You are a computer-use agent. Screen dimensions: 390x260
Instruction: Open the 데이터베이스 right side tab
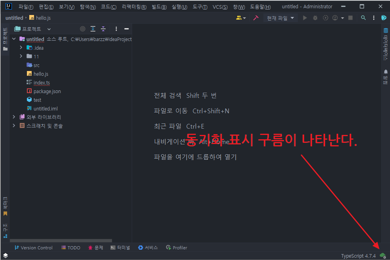pos(386,44)
